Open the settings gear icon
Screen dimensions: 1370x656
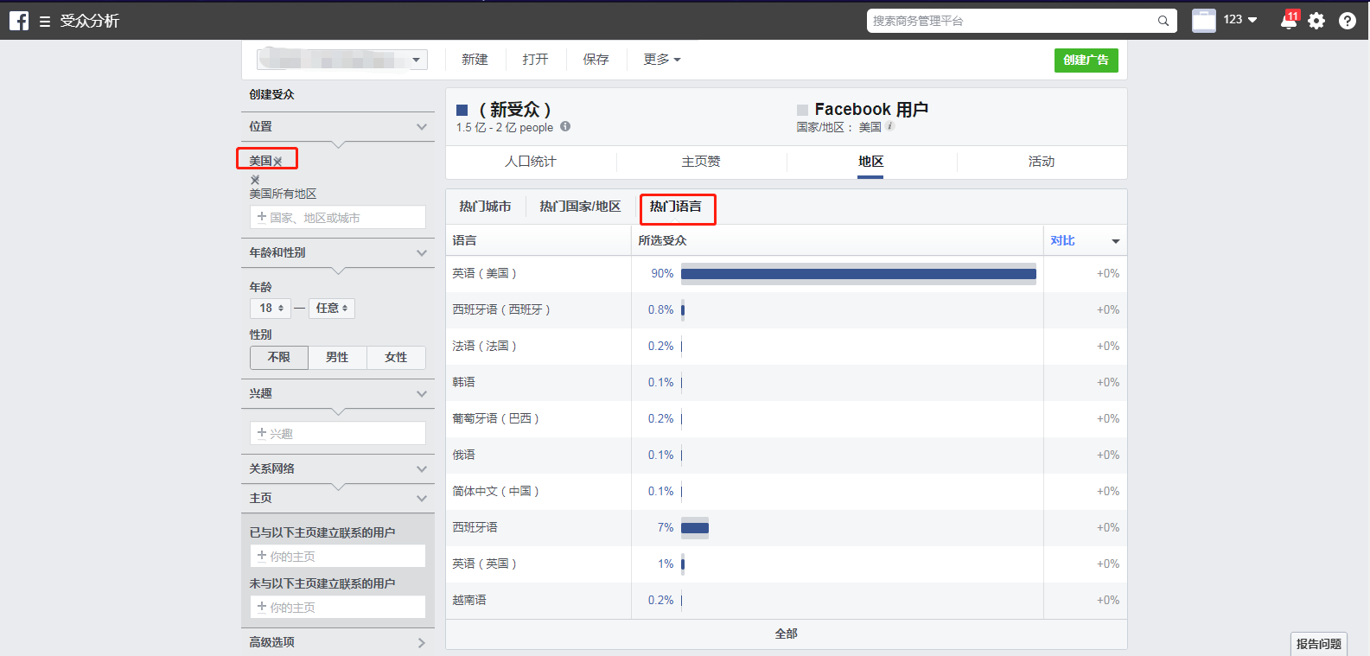[x=1316, y=21]
